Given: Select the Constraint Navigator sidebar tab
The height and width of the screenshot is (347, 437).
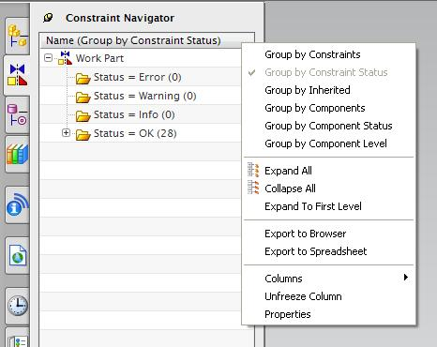Looking at the screenshot, I should 18,75.
